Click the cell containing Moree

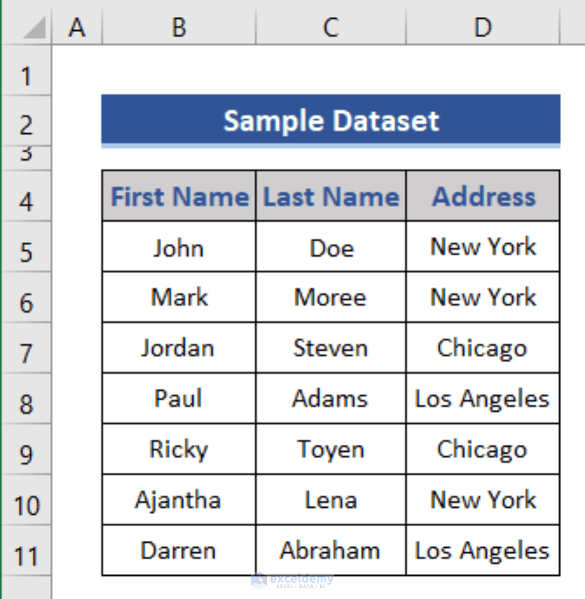point(330,297)
